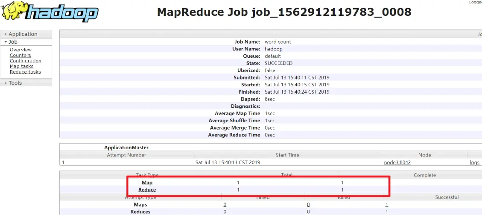This screenshot has width=482, height=215.
Task: Expand the Tools sidebar section
Action: click(x=26, y=83)
